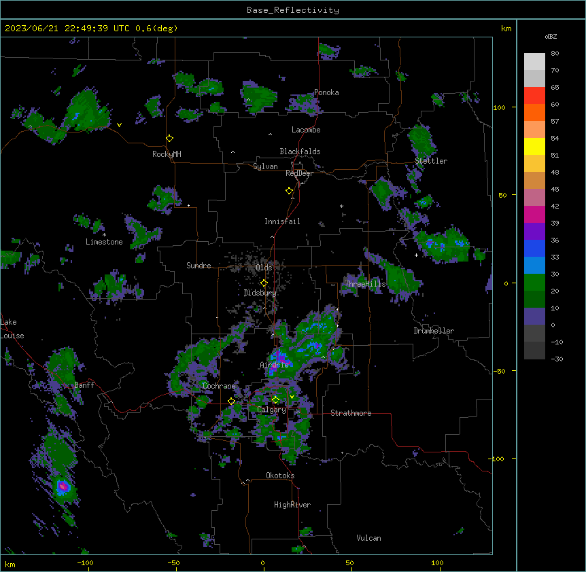Image resolution: width=586 pixels, height=572 pixels.
Task: Click the Cochrane town label
Action: click(x=219, y=386)
